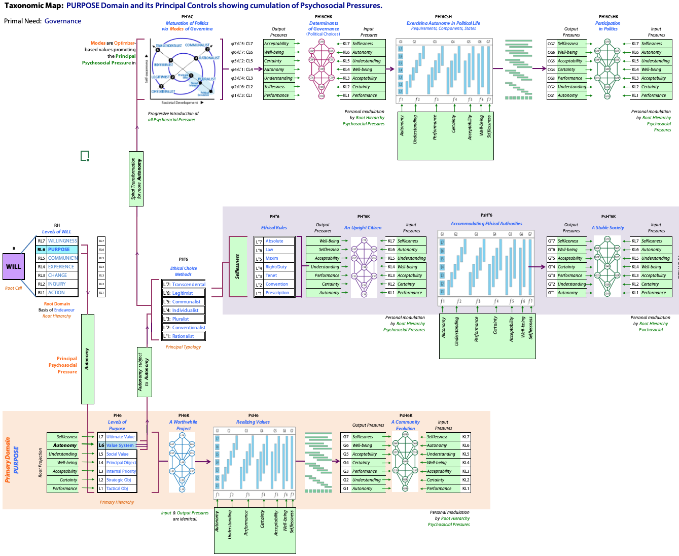
Task: Click the 'Endeavour' word under Root Domain
Action: pos(64,310)
